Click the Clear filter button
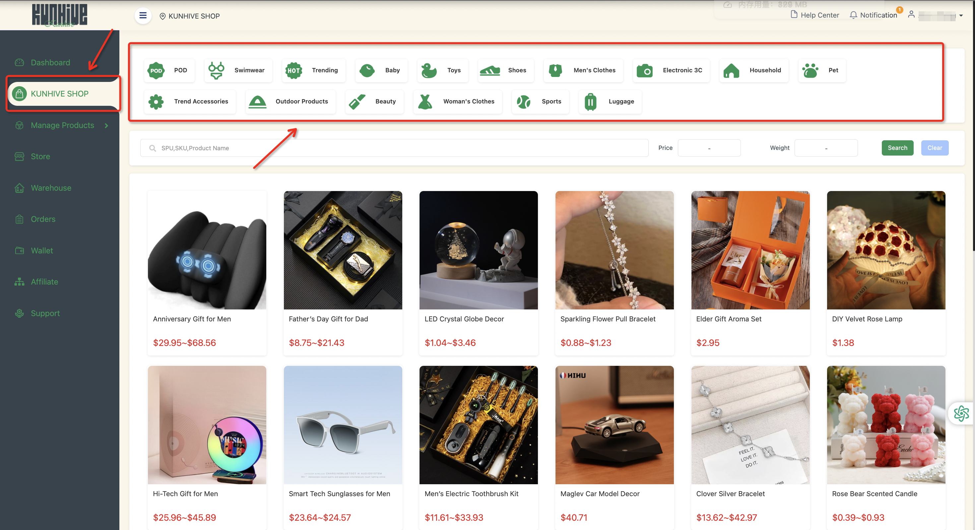 click(934, 148)
